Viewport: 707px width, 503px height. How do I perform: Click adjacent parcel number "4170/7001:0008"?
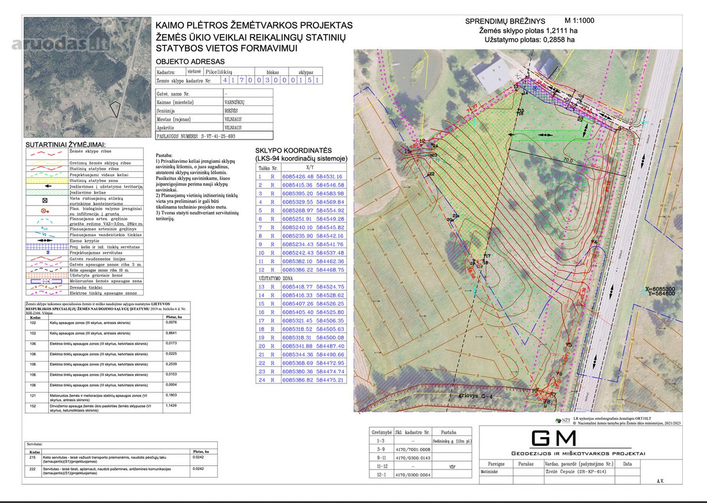pyautogui.click(x=414, y=449)
